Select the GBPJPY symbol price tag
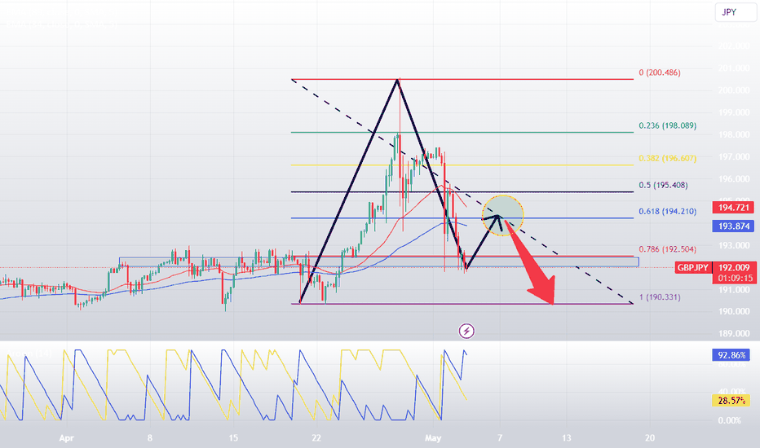Image resolution: width=760 pixels, height=448 pixels. [x=692, y=267]
